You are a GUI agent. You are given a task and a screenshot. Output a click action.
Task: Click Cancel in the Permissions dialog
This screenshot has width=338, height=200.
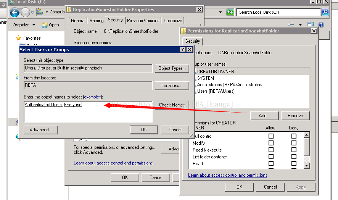click(270, 187)
